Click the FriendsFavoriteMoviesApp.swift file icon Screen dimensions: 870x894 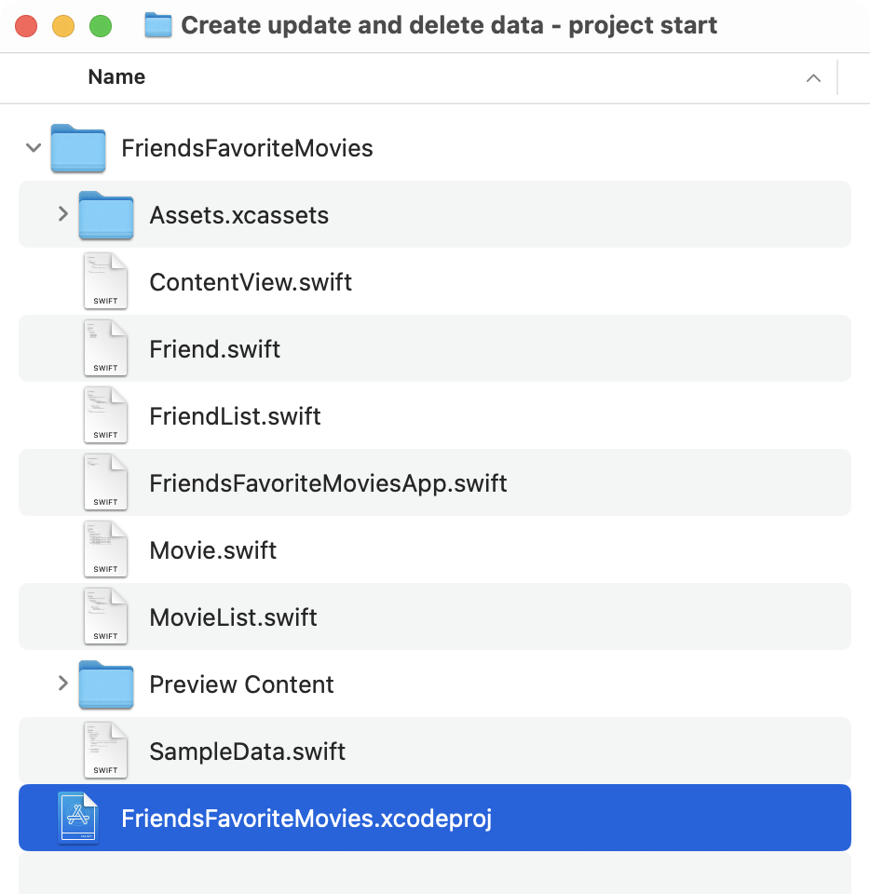coord(105,482)
